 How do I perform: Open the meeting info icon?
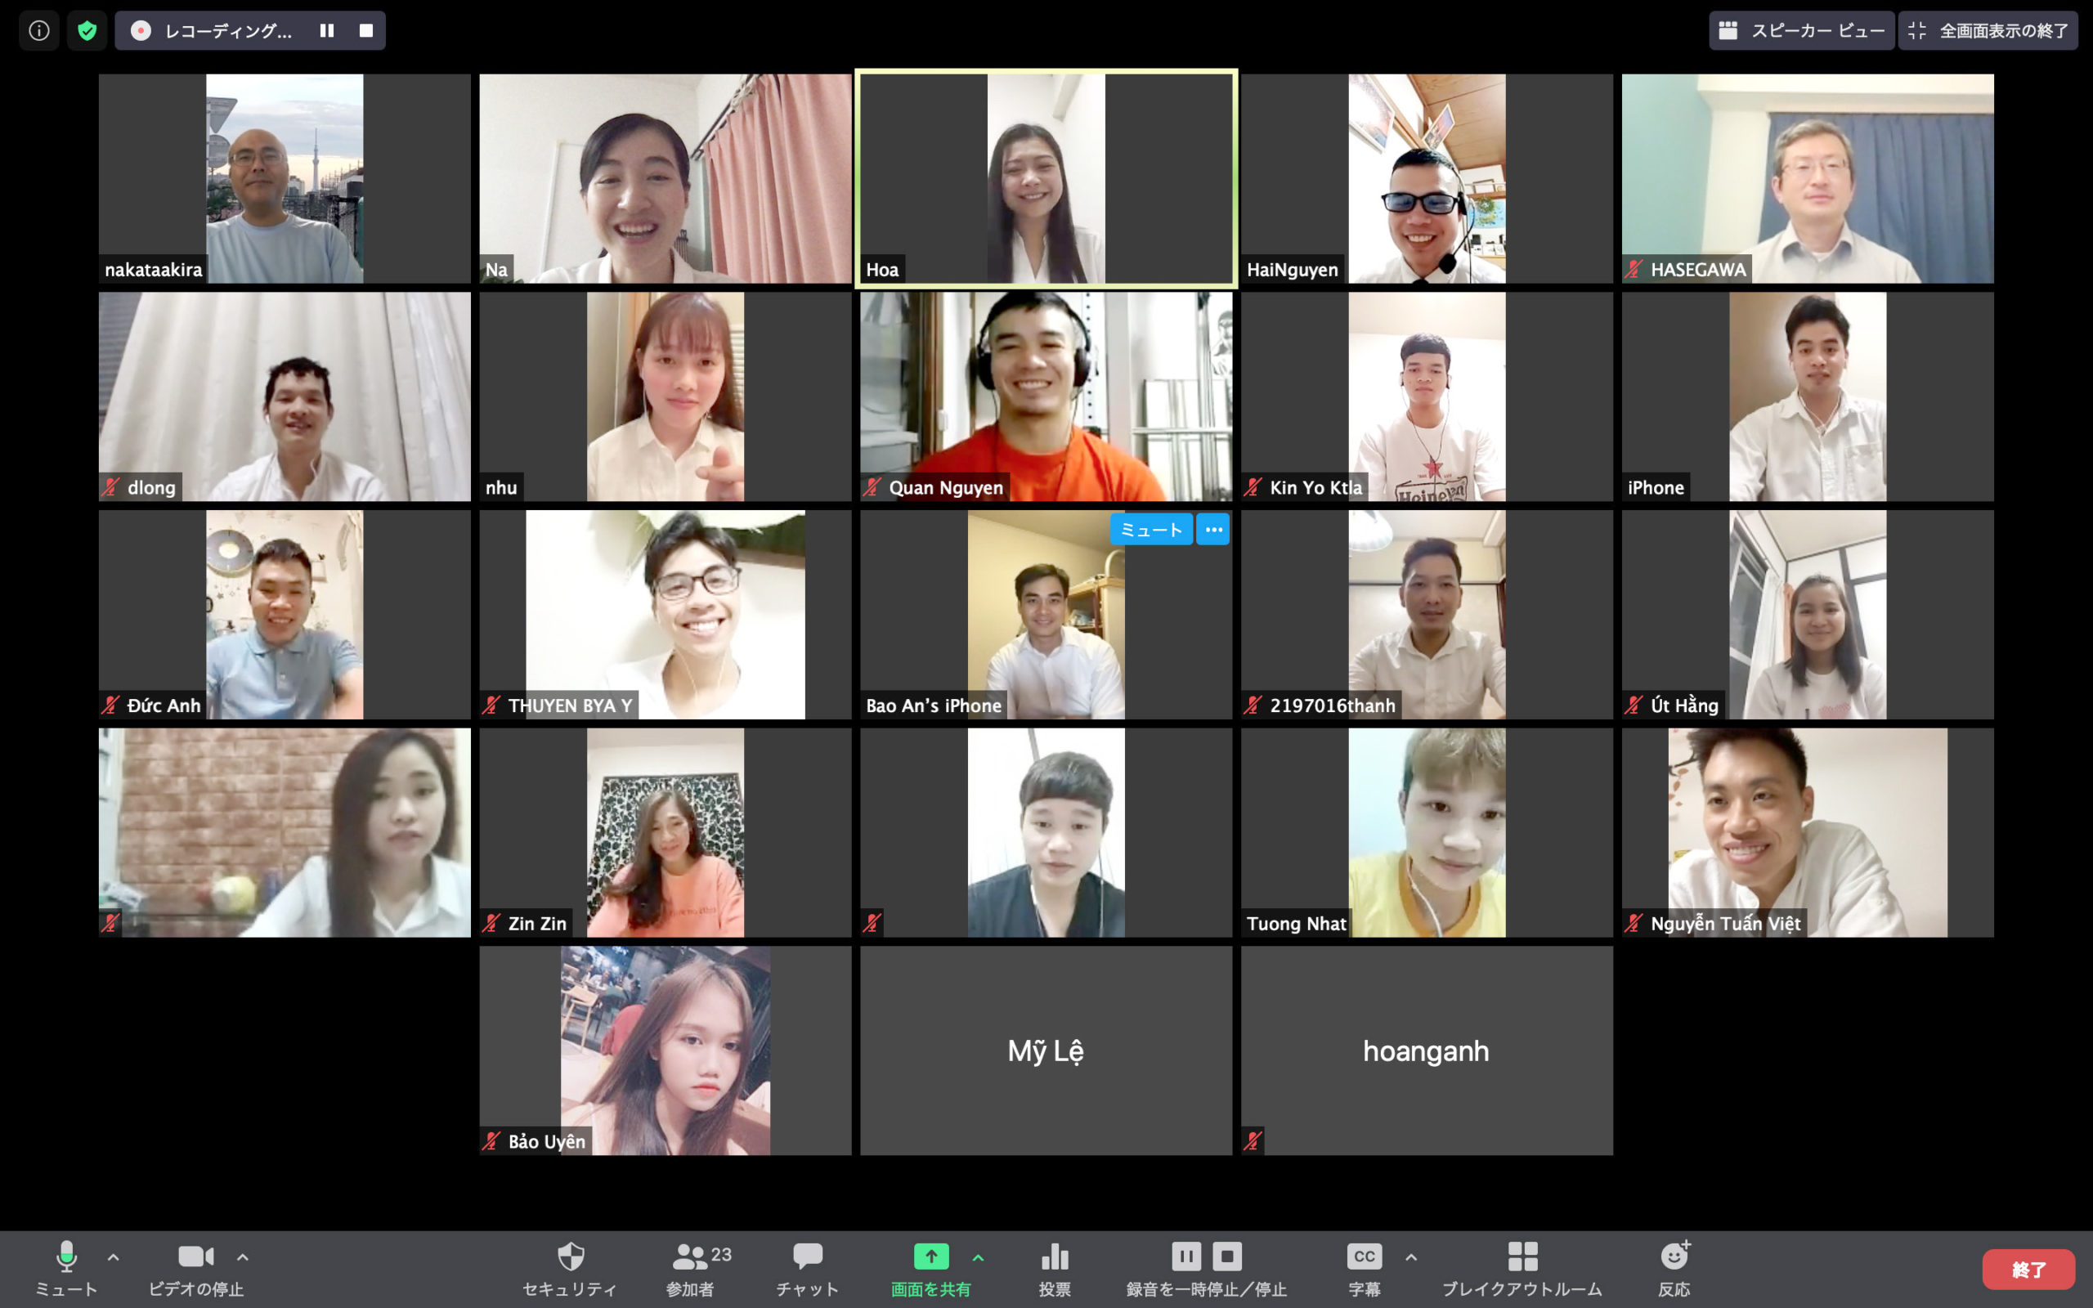(x=39, y=31)
